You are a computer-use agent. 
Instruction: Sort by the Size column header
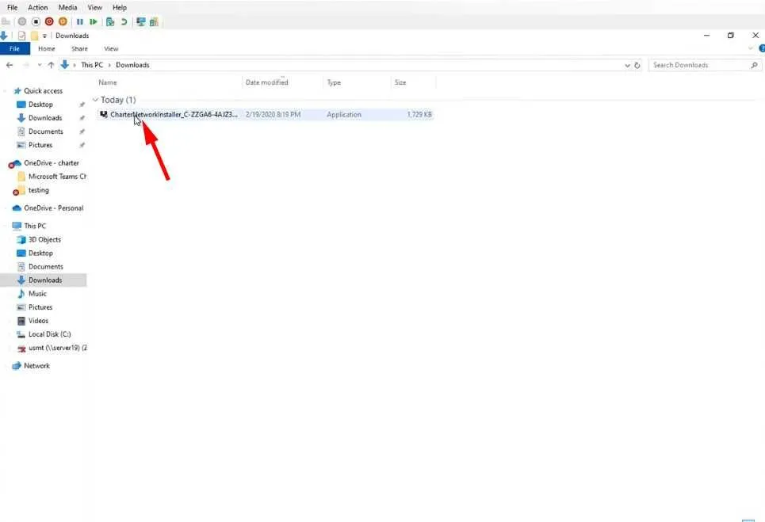[400, 82]
